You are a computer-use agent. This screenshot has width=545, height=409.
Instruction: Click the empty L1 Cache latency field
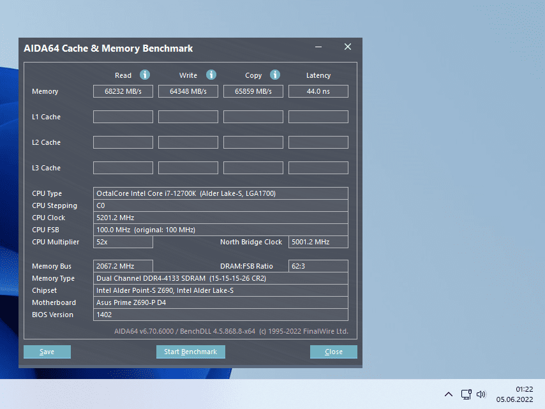pyautogui.click(x=318, y=117)
